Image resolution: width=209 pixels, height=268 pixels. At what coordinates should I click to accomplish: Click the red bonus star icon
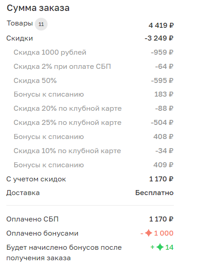click(149, 233)
